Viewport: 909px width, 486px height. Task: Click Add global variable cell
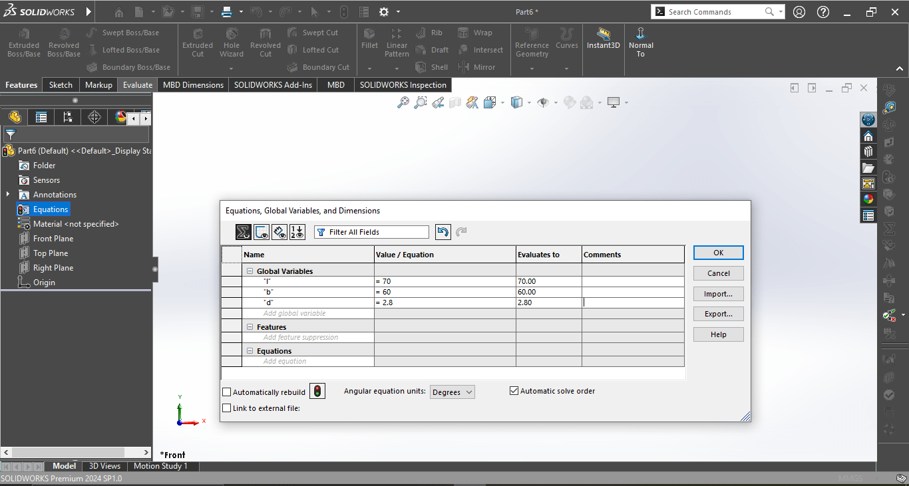point(308,313)
